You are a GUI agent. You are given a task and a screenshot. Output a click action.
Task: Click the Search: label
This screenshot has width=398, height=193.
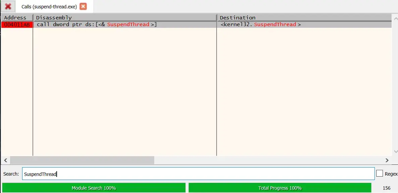(11, 174)
